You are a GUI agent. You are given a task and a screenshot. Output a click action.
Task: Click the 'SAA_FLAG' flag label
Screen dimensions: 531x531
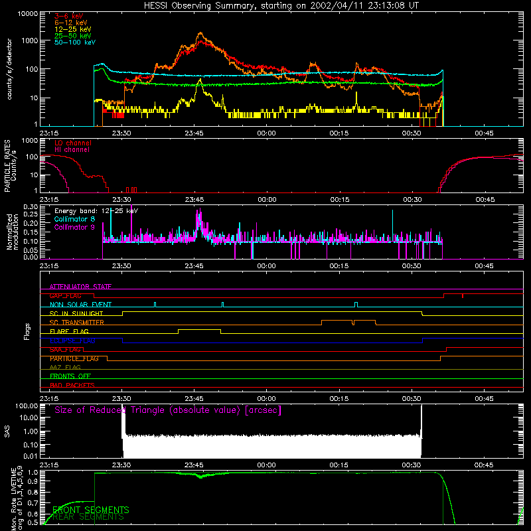65,350
